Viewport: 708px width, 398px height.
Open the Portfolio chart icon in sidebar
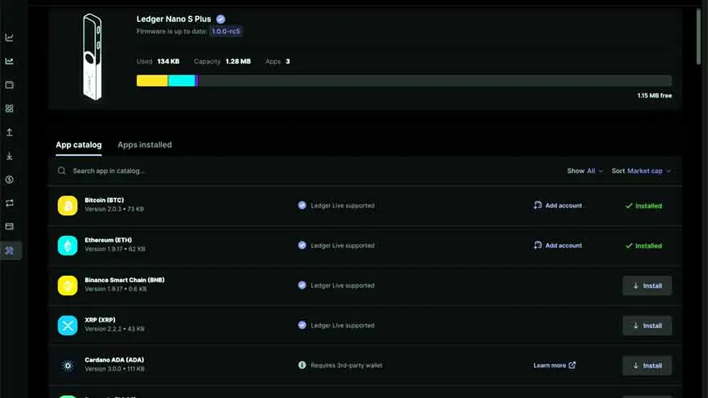point(9,38)
